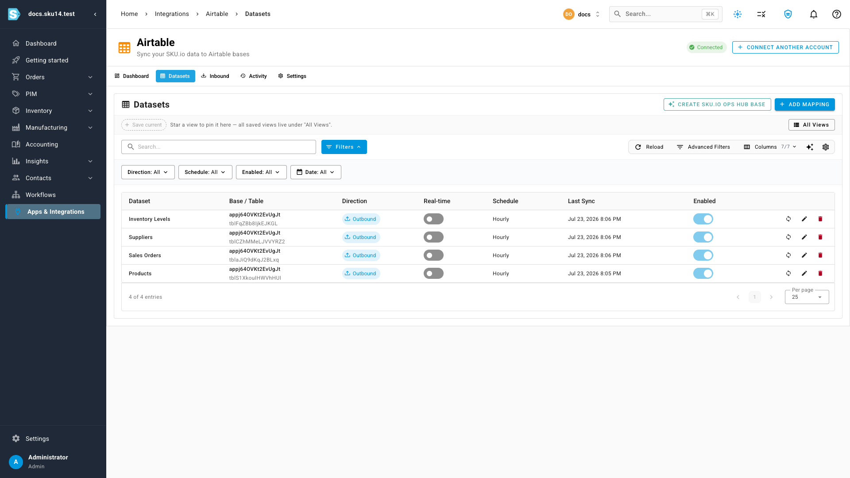
Task: Edit the Products mapping
Action: click(x=804, y=274)
